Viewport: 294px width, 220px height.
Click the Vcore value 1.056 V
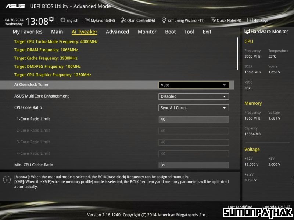click(274, 72)
